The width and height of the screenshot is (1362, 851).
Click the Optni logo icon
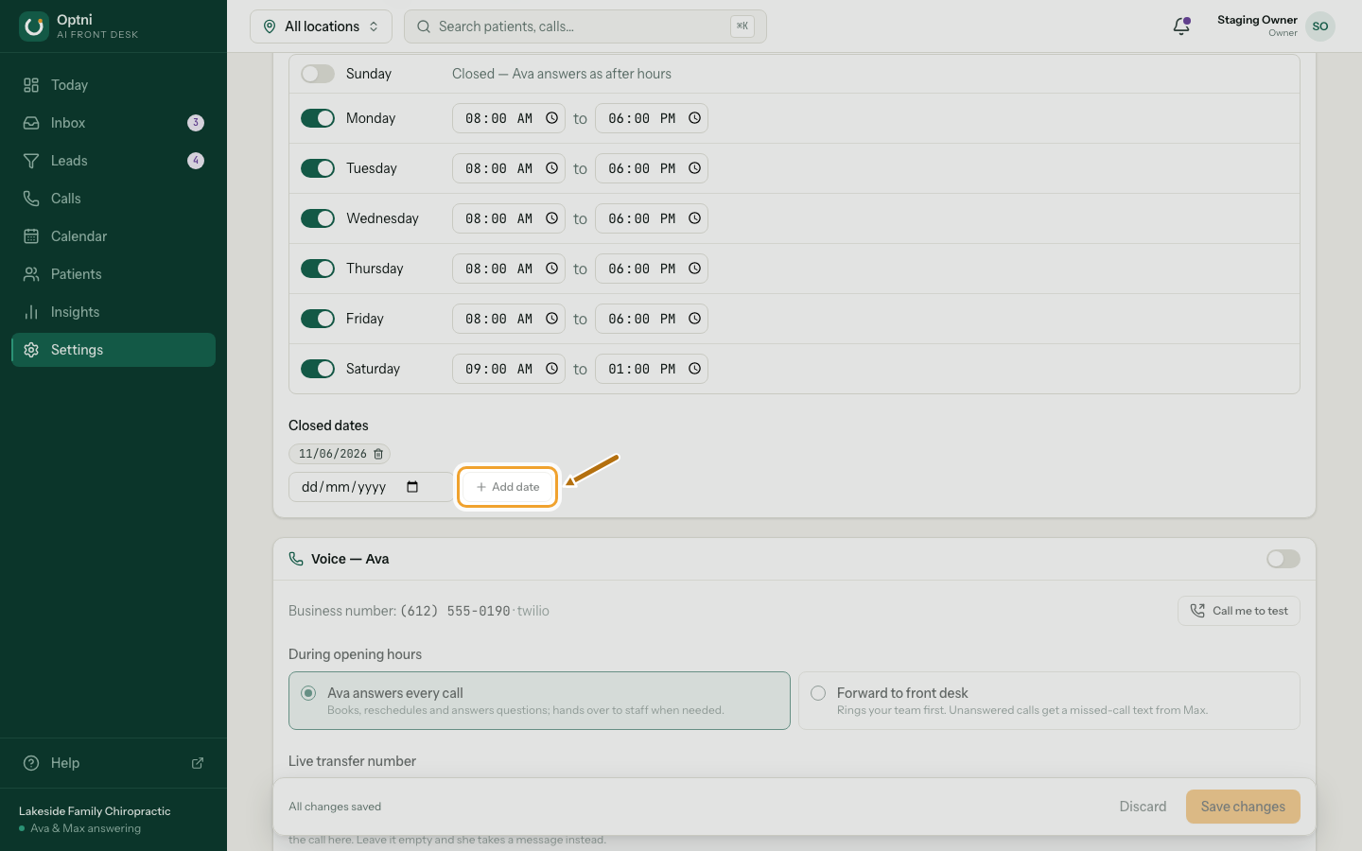tap(34, 26)
